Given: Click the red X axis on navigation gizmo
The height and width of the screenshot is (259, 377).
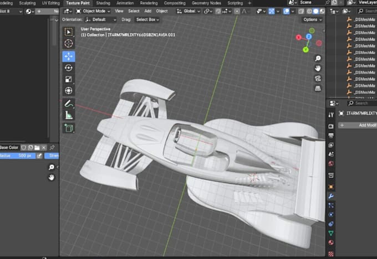Looking at the screenshot, I should click(x=299, y=37).
